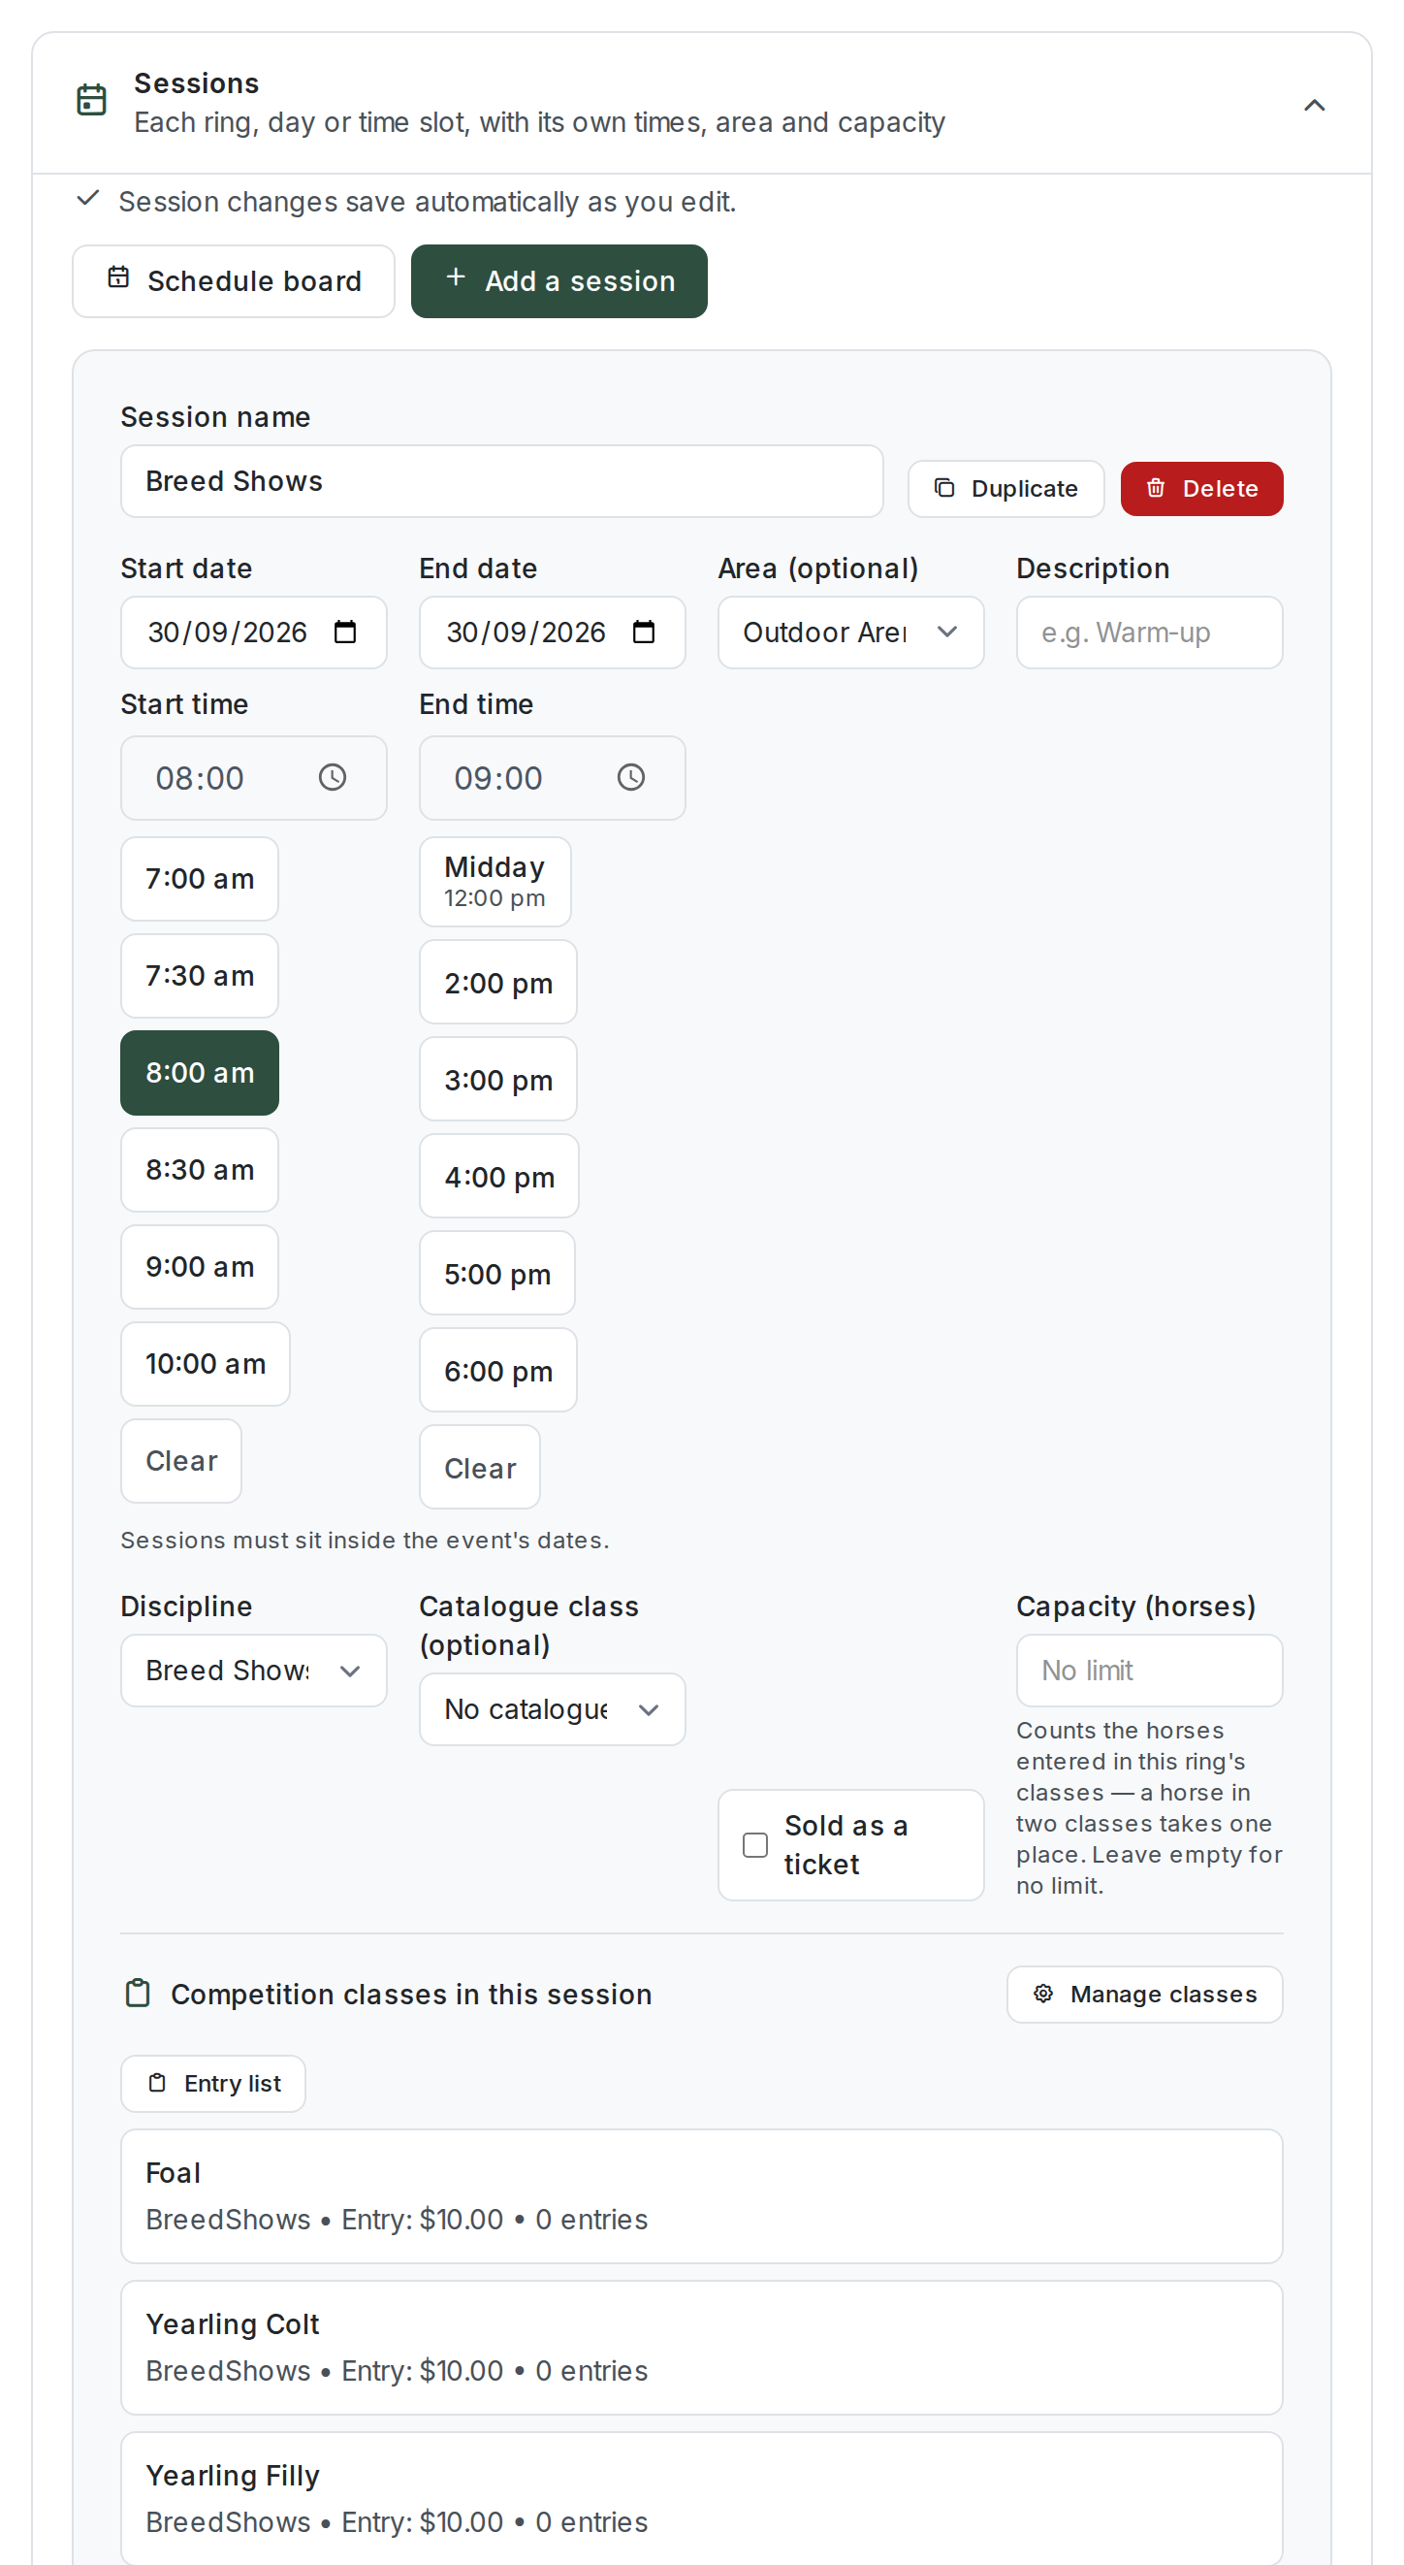This screenshot has width=1404, height=2565.
Task: Click the Start date field value
Action: click(227, 633)
